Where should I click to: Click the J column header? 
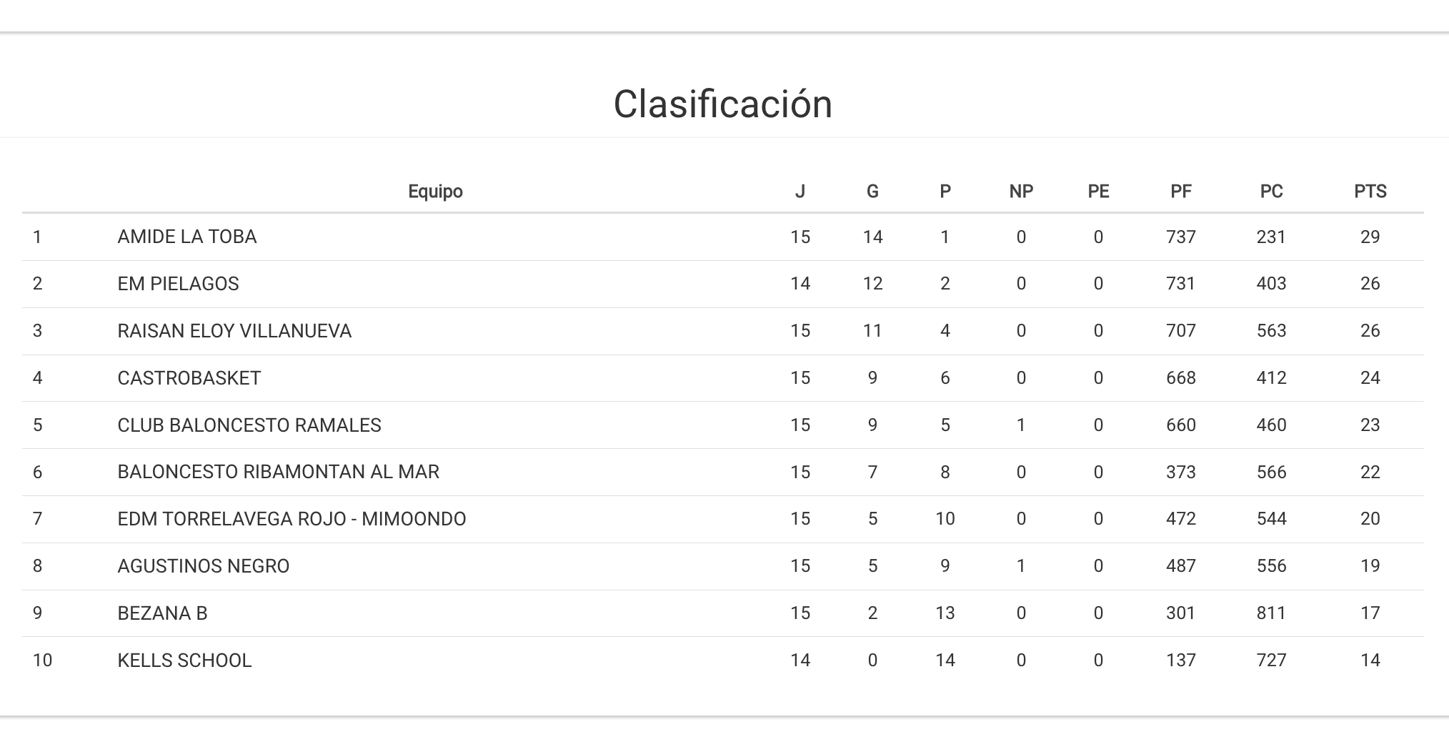pyautogui.click(x=800, y=192)
